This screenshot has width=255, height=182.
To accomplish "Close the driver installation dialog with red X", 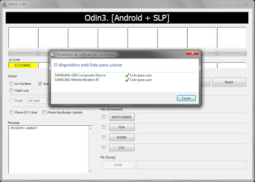I will (192, 53).
